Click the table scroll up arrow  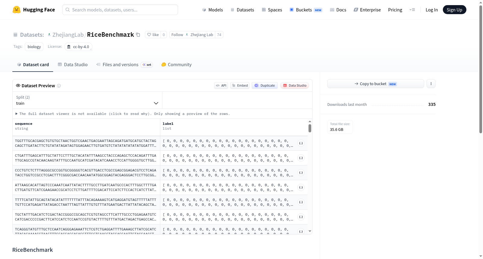pos(310,122)
